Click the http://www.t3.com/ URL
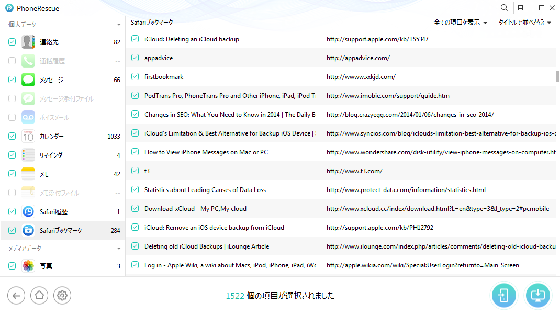560x314 pixels. [x=355, y=171]
